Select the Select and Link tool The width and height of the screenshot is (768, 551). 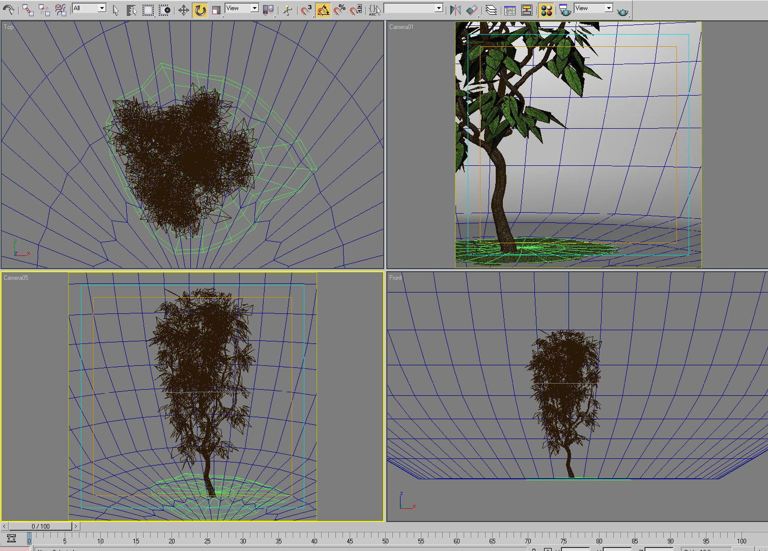click(28, 10)
